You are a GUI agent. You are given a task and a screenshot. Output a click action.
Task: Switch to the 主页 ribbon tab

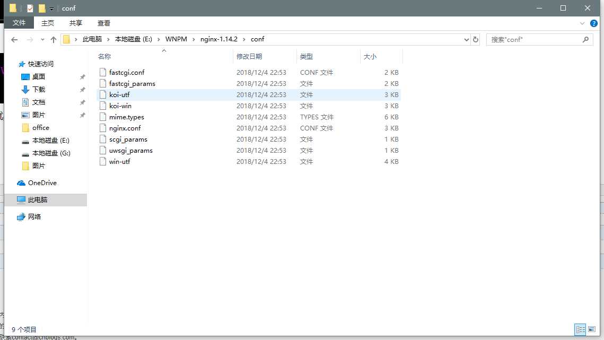[47, 23]
